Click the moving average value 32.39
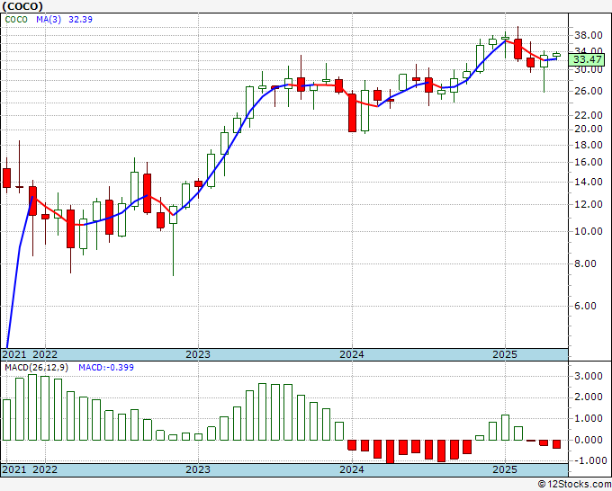 click(80, 20)
